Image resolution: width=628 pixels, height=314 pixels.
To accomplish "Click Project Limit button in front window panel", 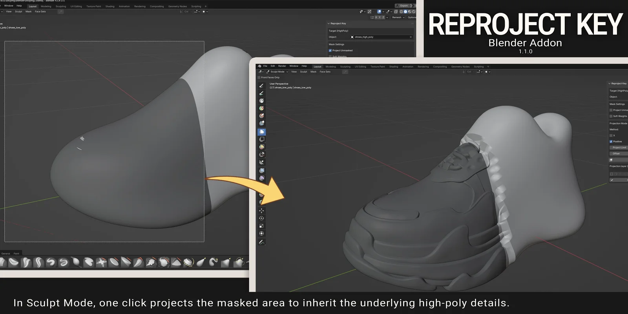I will click(x=619, y=148).
